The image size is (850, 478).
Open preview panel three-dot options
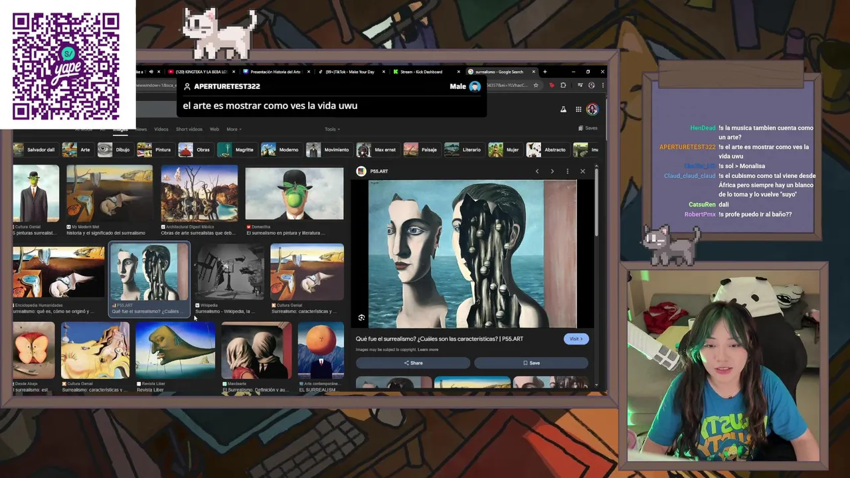[x=567, y=171]
